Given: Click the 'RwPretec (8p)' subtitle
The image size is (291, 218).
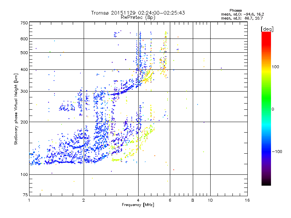Looking at the screenshot, I should coord(138,17).
